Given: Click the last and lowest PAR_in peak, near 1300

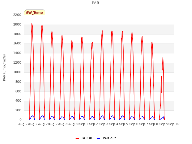Looking at the screenshot, I should coord(163,57).
